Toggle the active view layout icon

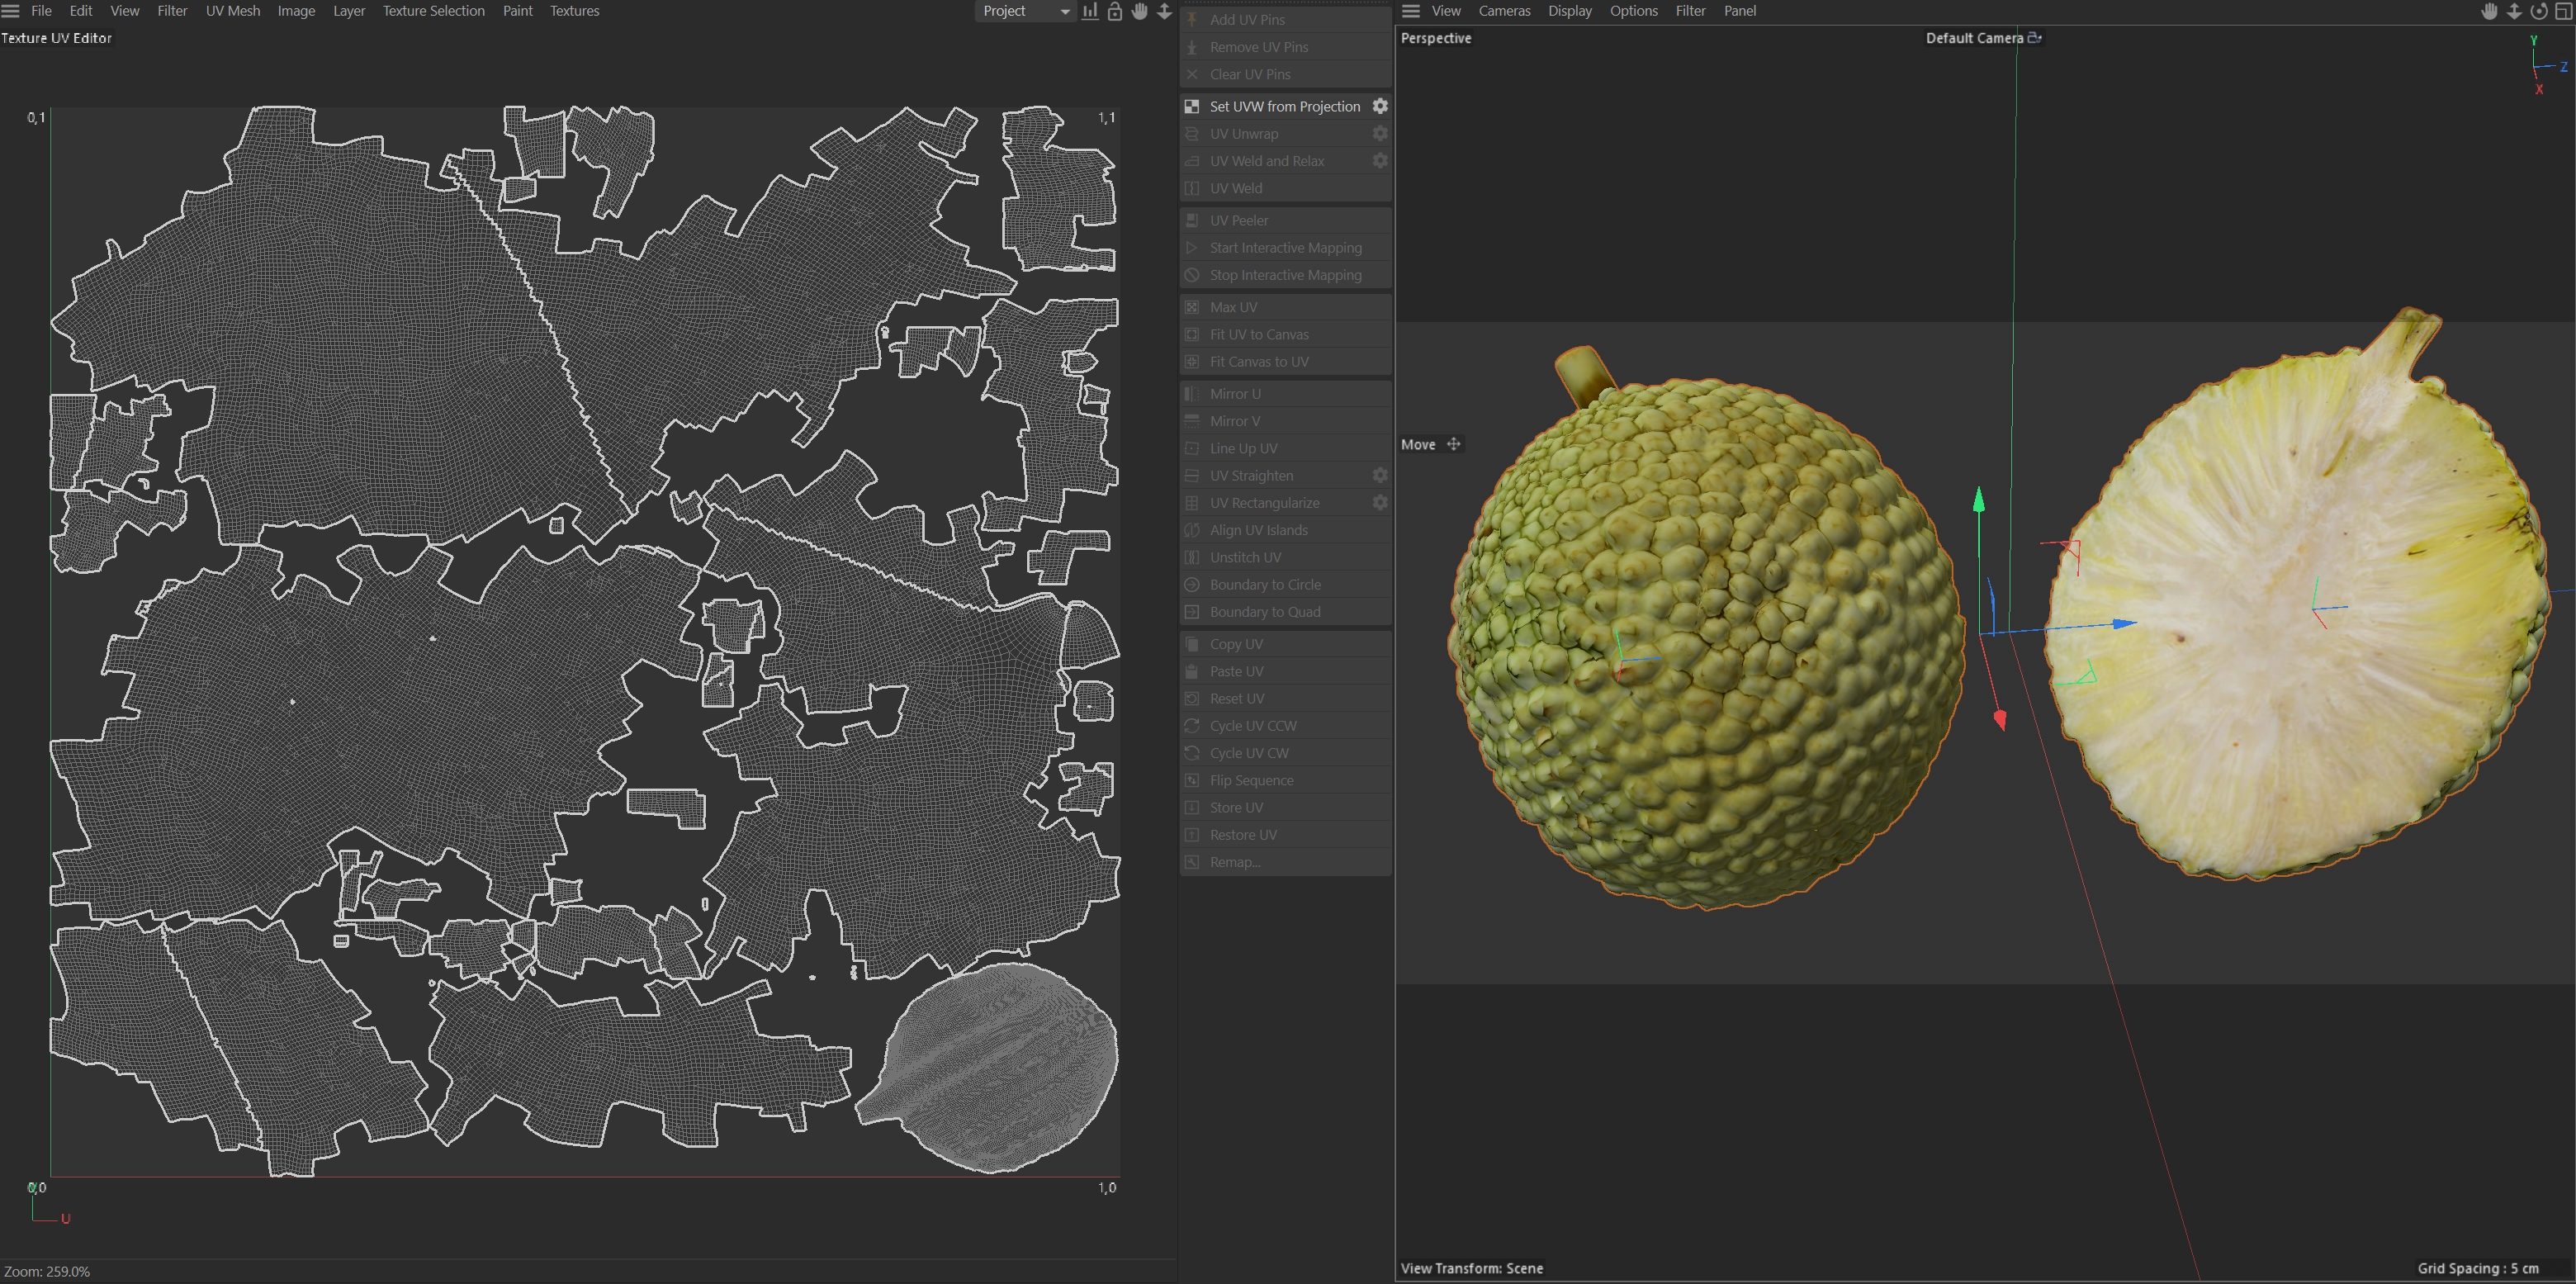2564,11
